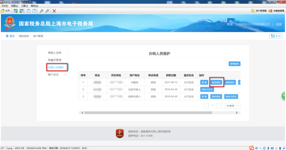Viewport: 286px width, 150px height.
Task: Open the 视图(V) menu
Action: tap(14, 6)
